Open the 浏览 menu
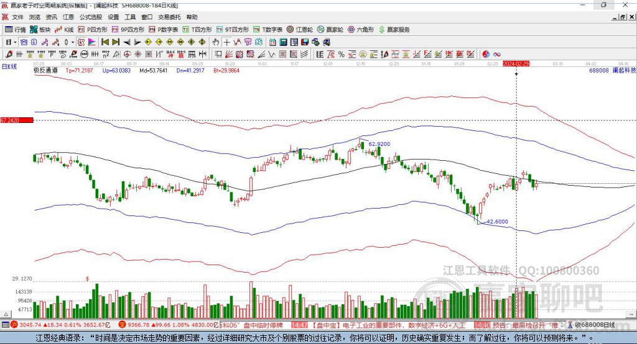 [35, 17]
